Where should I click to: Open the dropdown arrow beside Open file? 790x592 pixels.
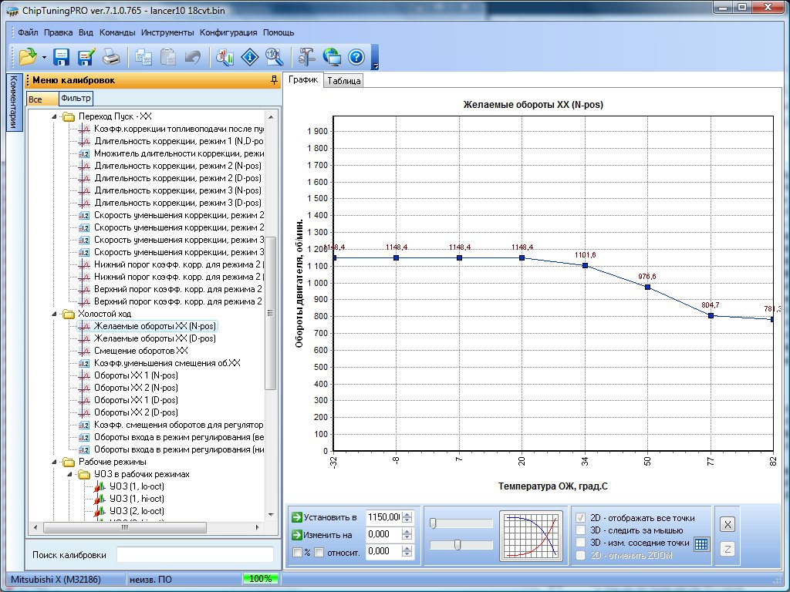(44, 57)
